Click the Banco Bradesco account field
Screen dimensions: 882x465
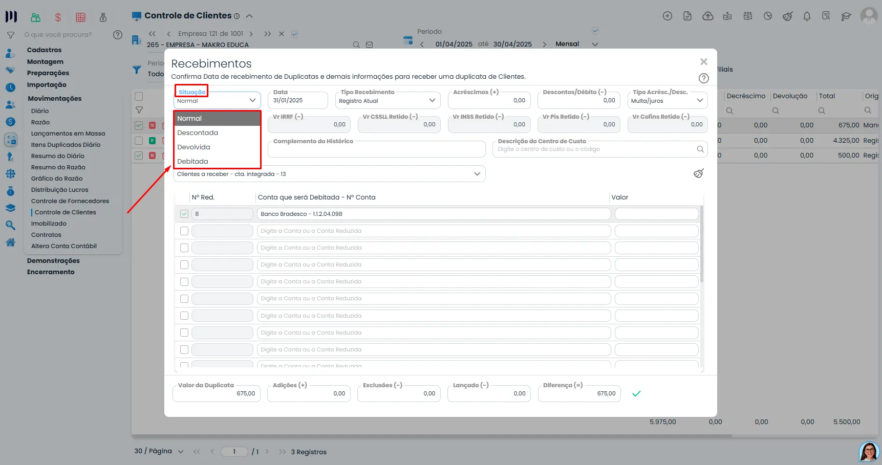point(434,214)
